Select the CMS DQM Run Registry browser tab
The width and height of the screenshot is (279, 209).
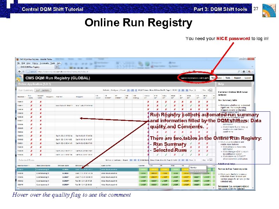point(35,67)
